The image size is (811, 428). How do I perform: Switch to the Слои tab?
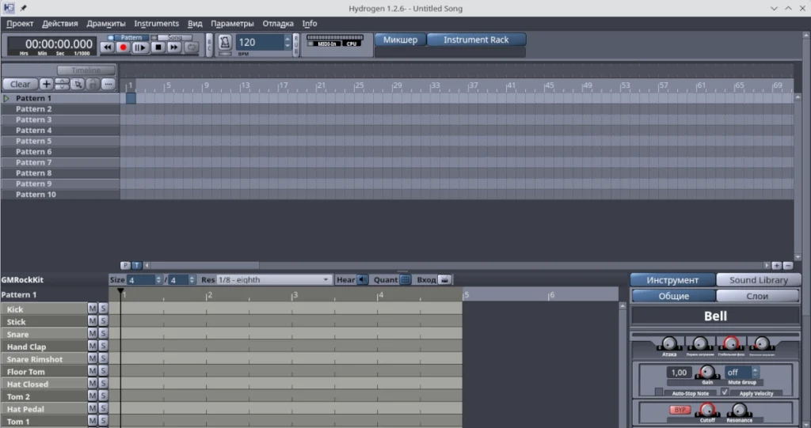pyautogui.click(x=757, y=296)
